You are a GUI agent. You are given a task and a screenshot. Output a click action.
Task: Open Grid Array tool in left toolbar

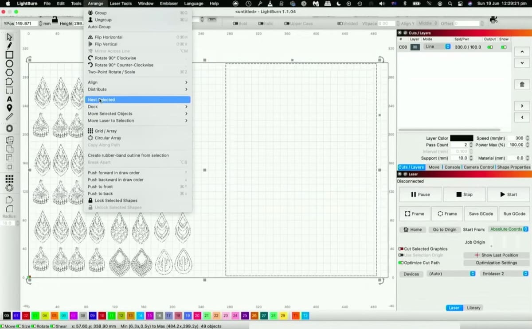pos(9,179)
